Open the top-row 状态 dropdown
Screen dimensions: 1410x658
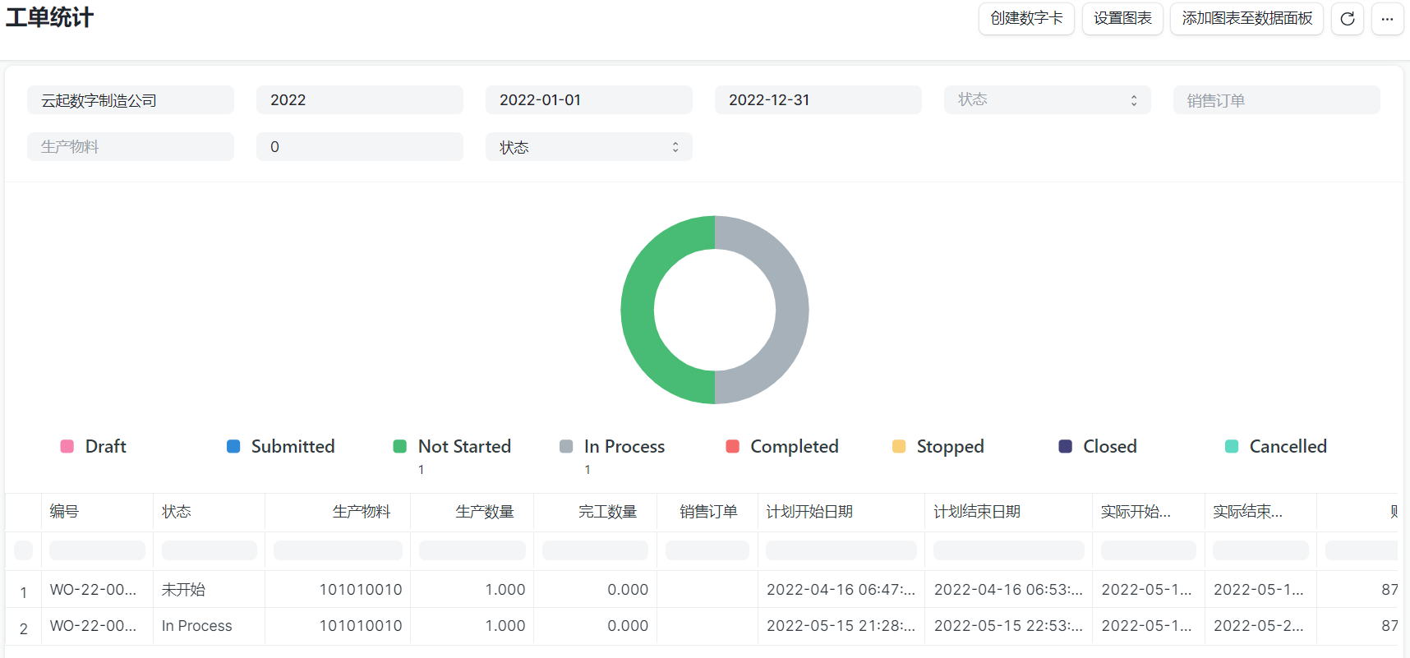pyautogui.click(x=1048, y=100)
